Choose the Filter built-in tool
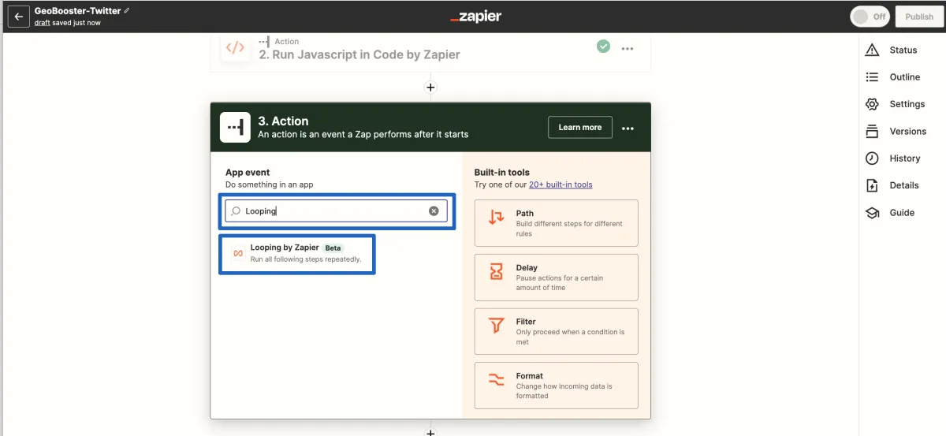The height and width of the screenshot is (436, 946). pos(556,331)
